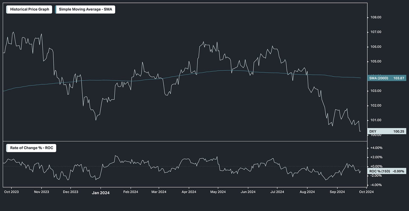The image size is (409, 211).
Task: Click the Nov 2023 date label
Action: click(x=41, y=192)
